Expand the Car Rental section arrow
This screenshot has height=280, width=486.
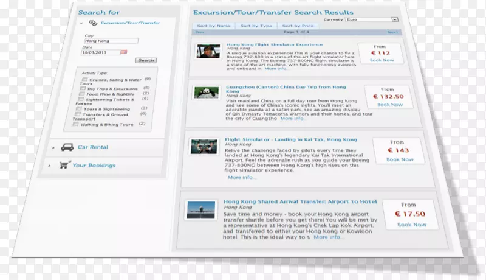pos(53,147)
